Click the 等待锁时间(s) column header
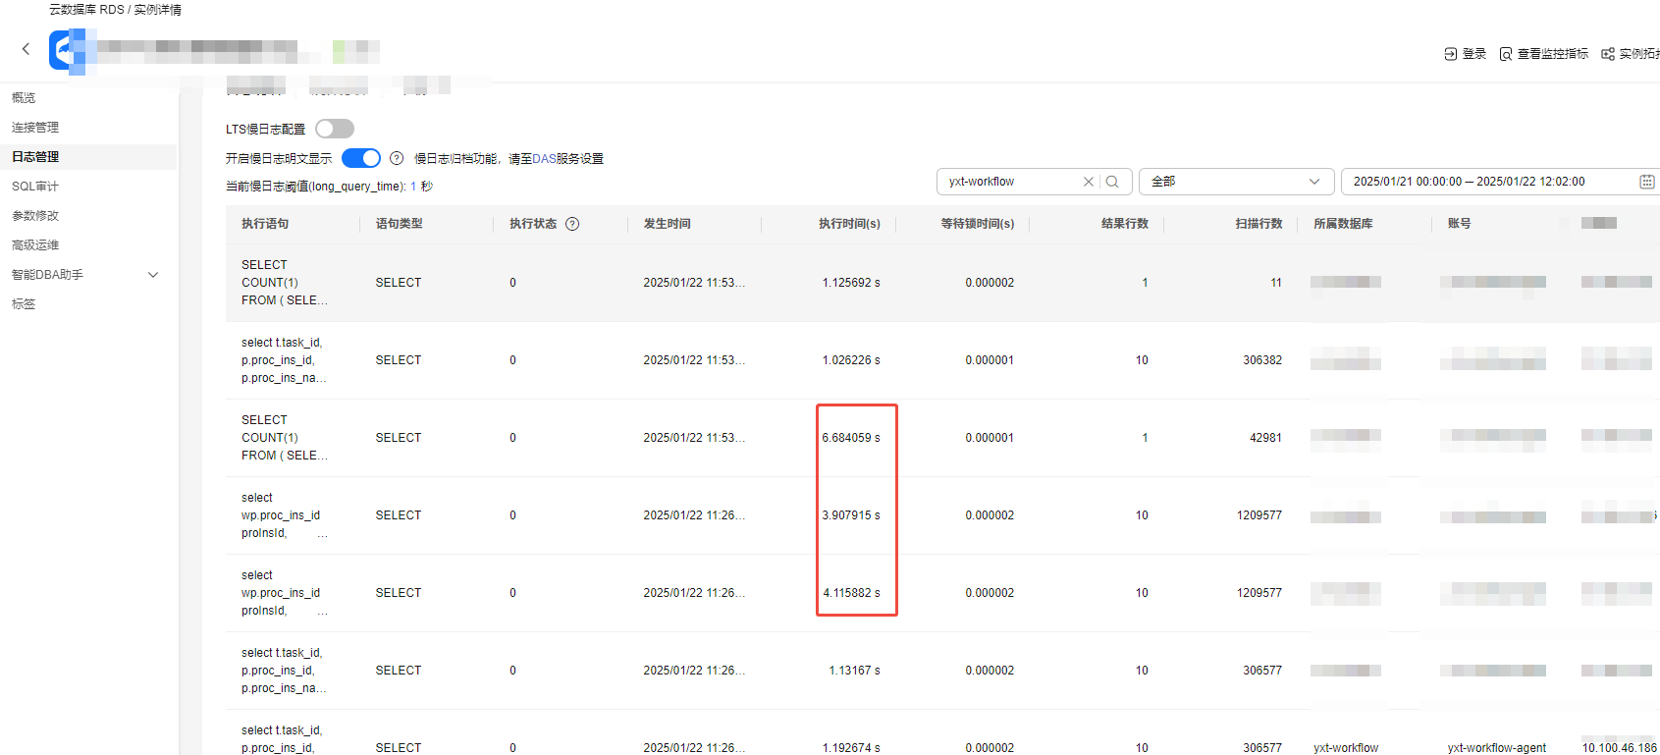Screen dimensions: 1660x755 coord(978,224)
